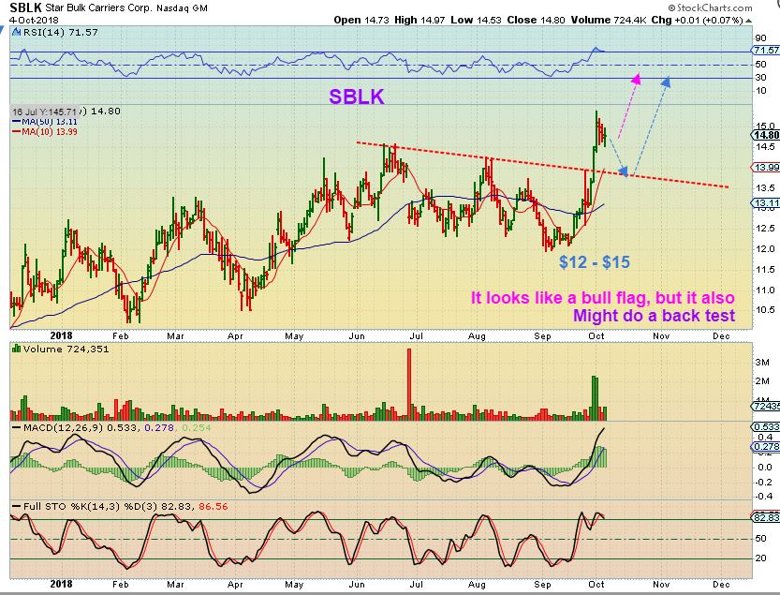Screen dimensions: 780x595
Task: Click the Chg +0.01 (+0.07%) value
Action: pyautogui.click(x=698, y=20)
